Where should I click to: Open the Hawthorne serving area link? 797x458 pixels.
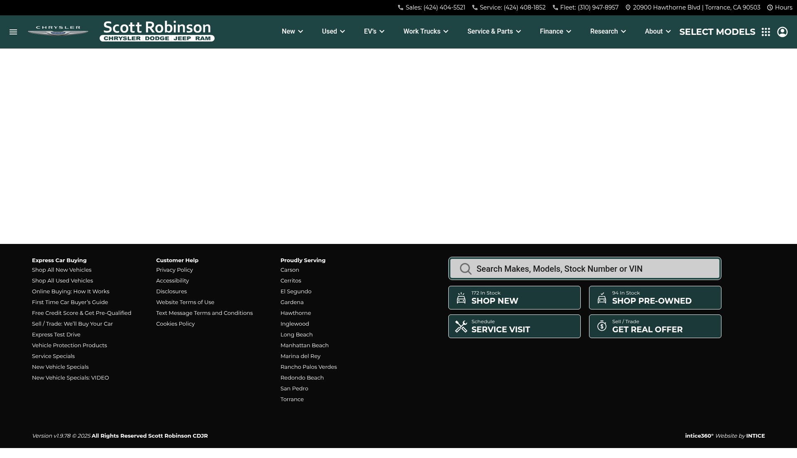(296, 313)
